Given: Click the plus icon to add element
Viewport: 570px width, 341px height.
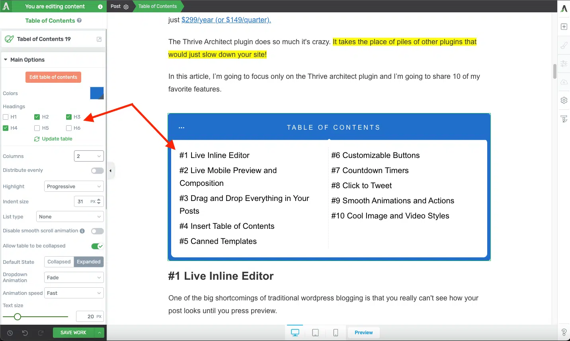Looking at the screenshot, I should coord(564,27).
